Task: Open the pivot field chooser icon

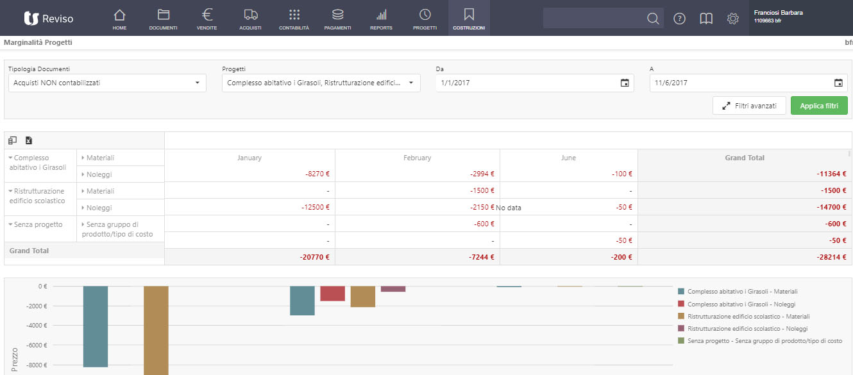Action: tap(13, 140)
